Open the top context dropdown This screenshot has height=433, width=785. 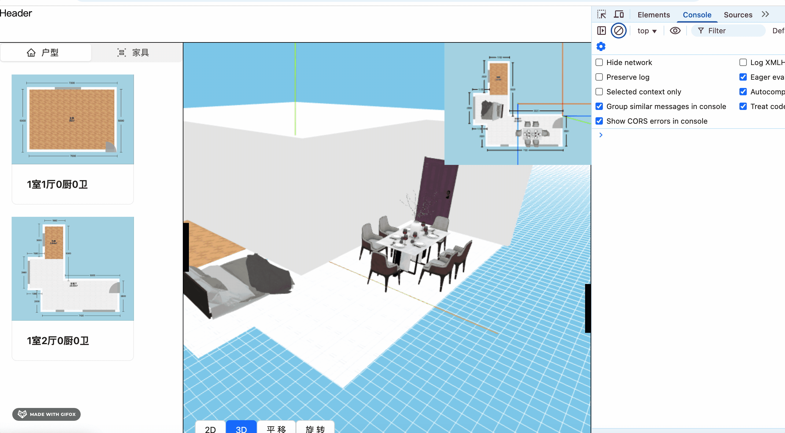pos(647,31)
